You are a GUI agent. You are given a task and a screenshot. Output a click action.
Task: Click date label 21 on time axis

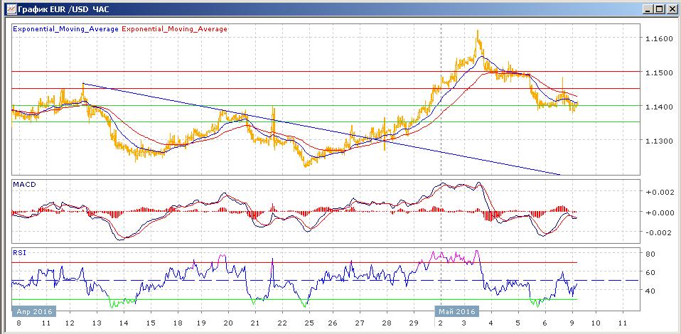[255, 323]
